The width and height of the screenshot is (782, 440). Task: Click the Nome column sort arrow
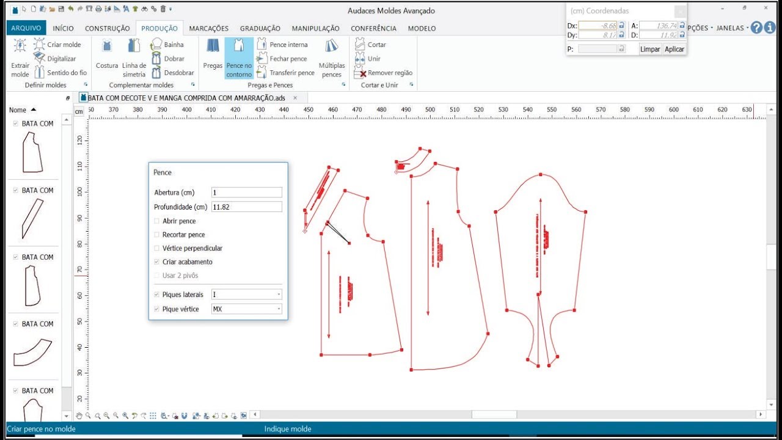33,110
